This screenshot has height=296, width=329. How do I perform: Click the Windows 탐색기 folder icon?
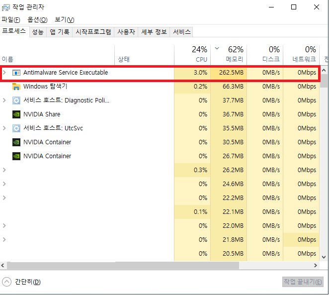[16, 87]
